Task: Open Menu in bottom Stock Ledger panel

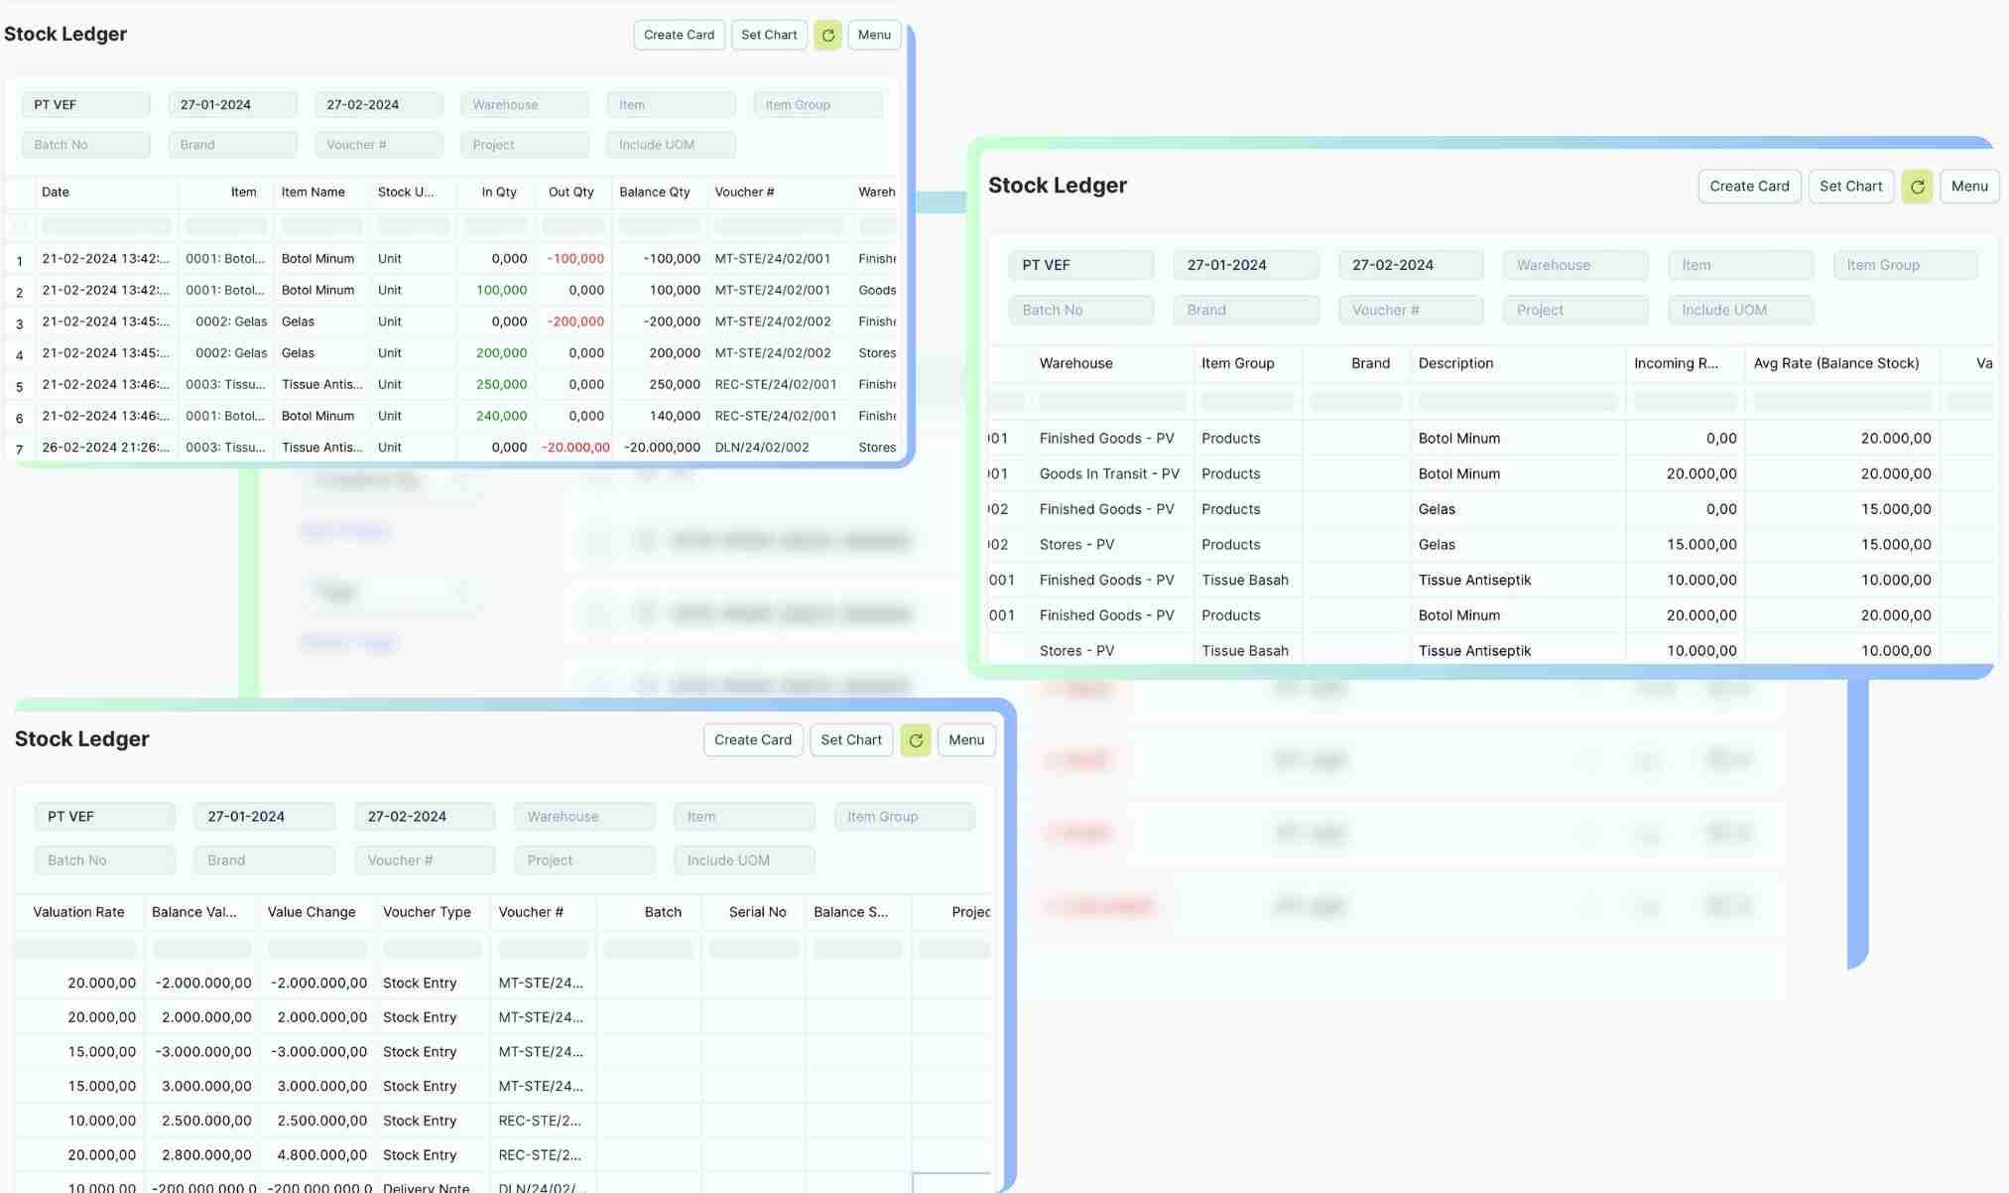Action: pos(966,740)
